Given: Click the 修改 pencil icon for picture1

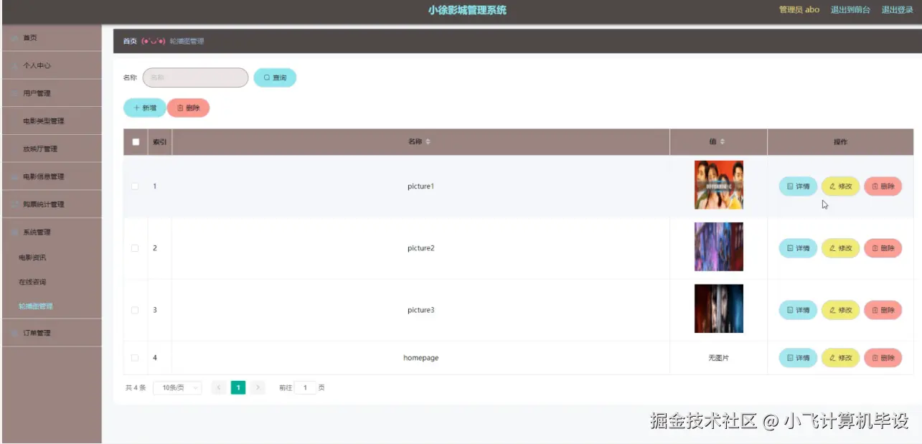Looking at the screenshot, I should point(833,186).
